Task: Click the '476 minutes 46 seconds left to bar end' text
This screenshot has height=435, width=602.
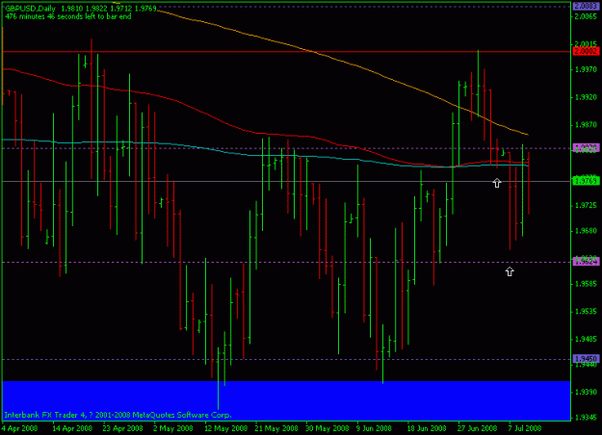Action: pos(68,16)
